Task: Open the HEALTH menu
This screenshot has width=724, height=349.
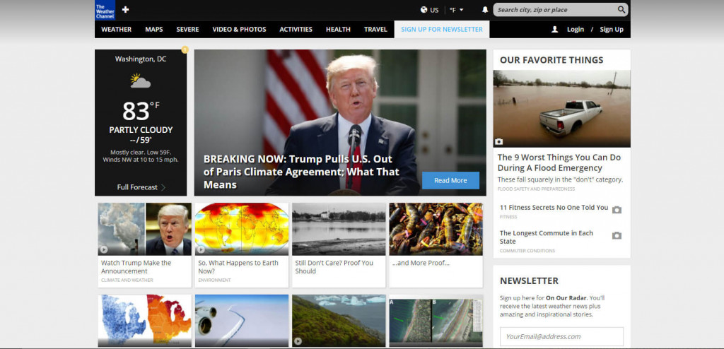Action: coord(338,29)
